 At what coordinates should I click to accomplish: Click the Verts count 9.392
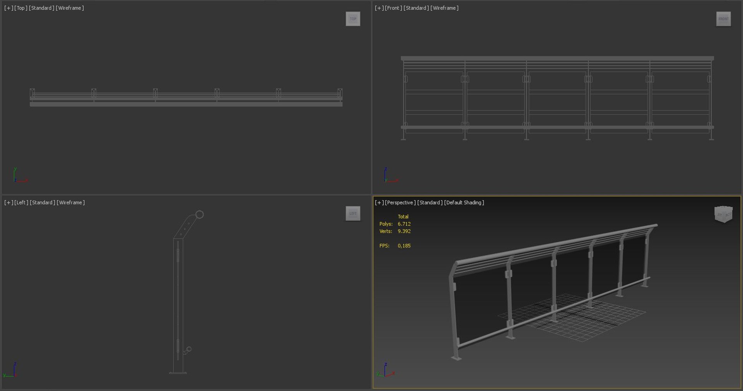[x=404, y=231]
